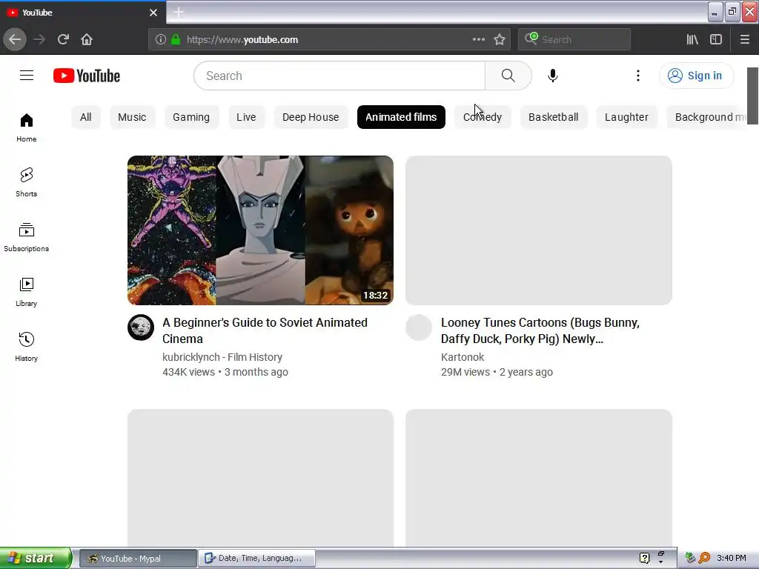Select the Animated films chip

(401, 117)
